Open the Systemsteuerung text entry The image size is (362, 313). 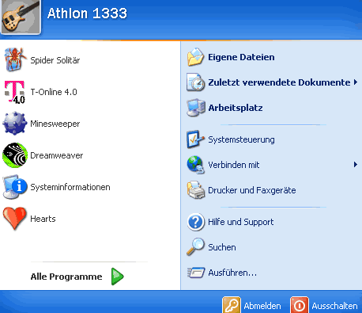point(241,139)
